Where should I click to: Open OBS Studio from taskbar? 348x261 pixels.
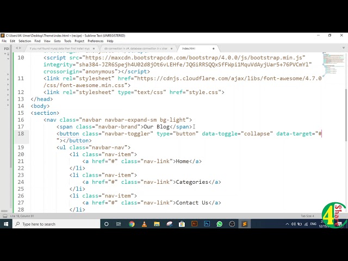tap(232, 224)
